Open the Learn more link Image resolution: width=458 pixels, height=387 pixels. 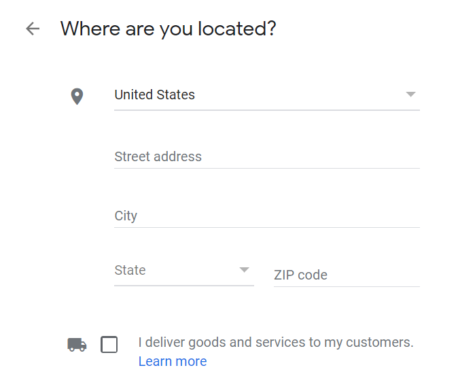(x=173, y=361)
